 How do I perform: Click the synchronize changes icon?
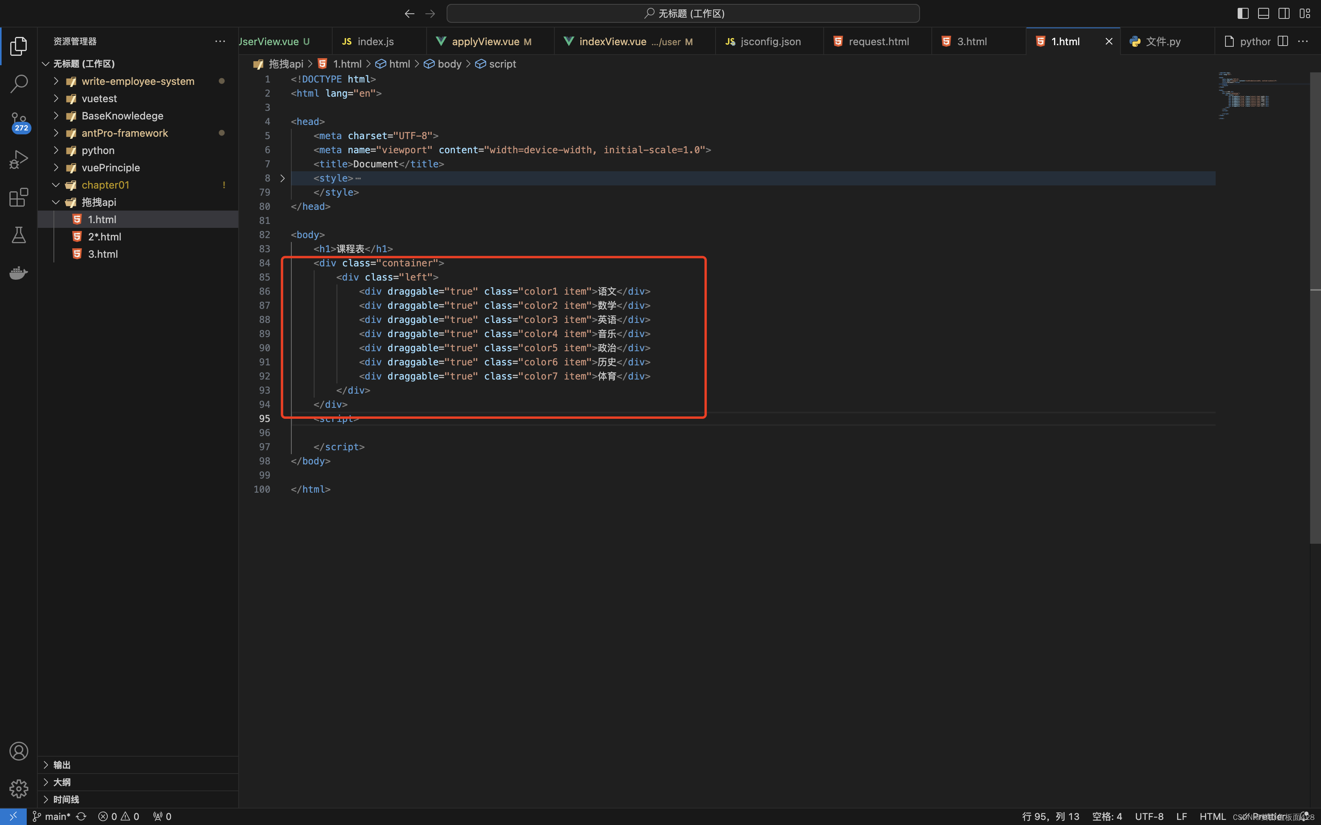click(81, 816)
